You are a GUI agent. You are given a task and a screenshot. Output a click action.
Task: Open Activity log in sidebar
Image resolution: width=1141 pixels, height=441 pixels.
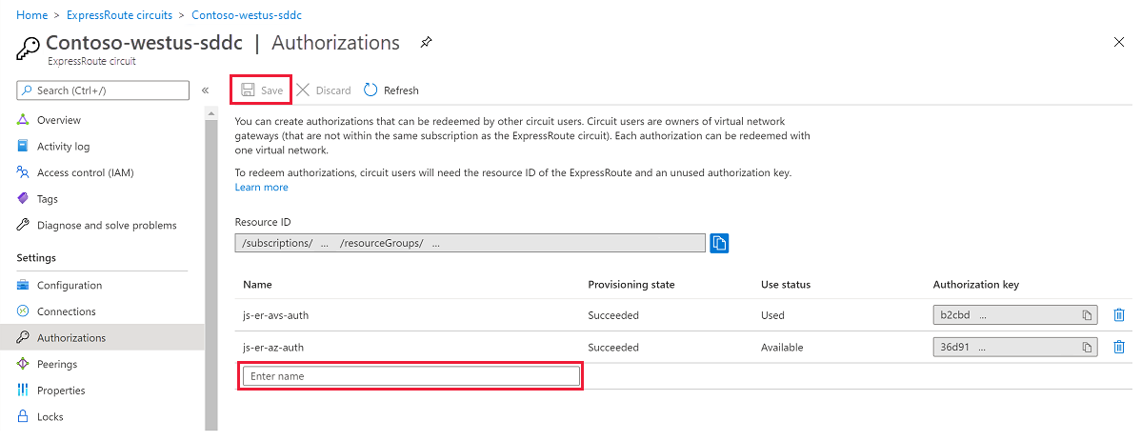coord(63,147)
